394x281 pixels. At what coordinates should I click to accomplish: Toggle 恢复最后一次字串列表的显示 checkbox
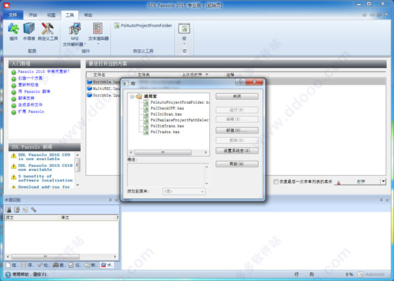pyautogui.click(x=276, y=182)
